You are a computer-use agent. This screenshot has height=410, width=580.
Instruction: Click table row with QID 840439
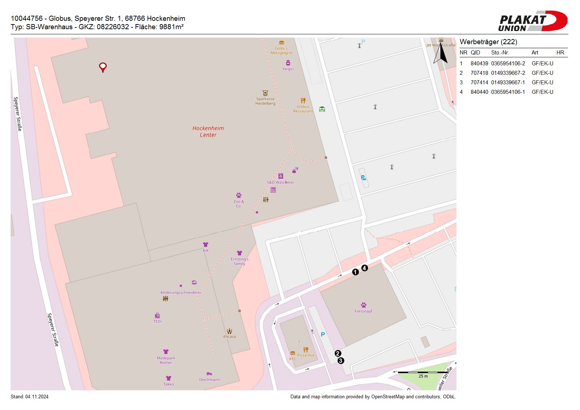pos(512,64)
